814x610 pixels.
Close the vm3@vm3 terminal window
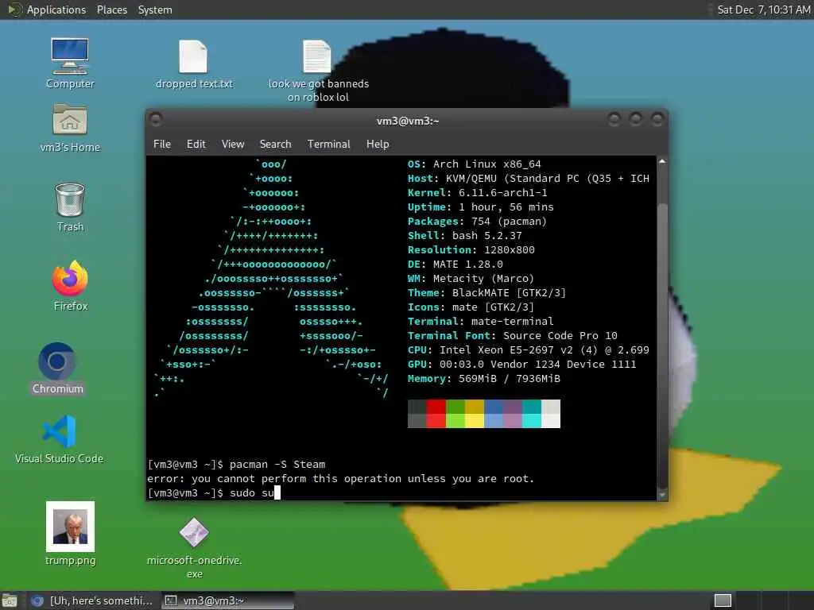[x=657, y=120]
